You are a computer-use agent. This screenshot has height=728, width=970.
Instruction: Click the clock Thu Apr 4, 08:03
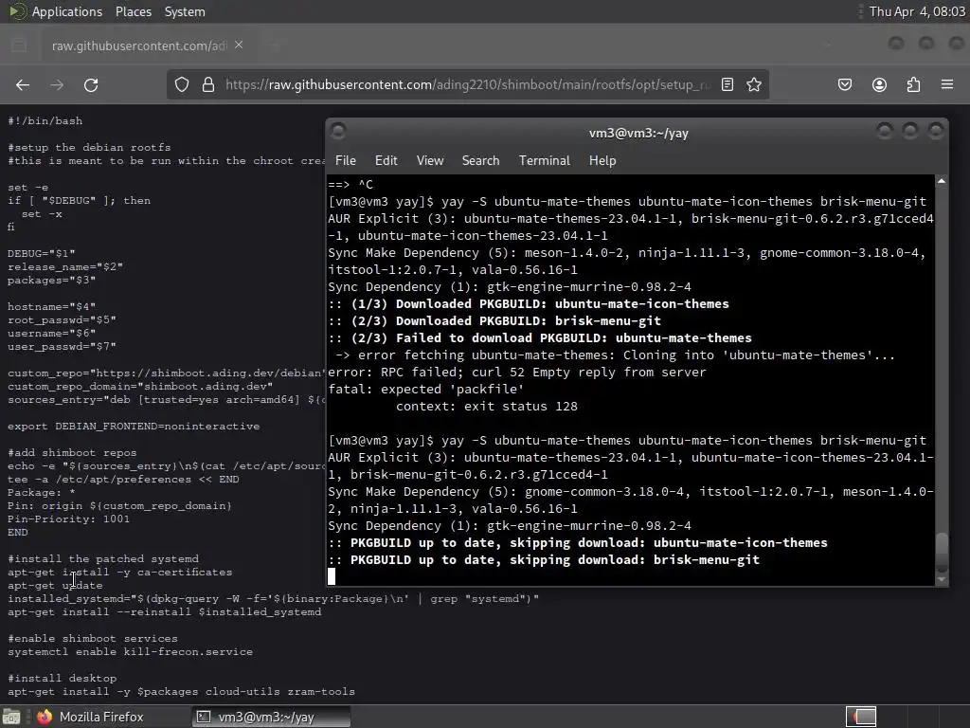point(917,11)
